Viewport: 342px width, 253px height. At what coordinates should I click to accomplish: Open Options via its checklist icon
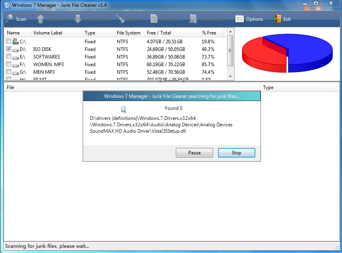(x=240, y=19)
